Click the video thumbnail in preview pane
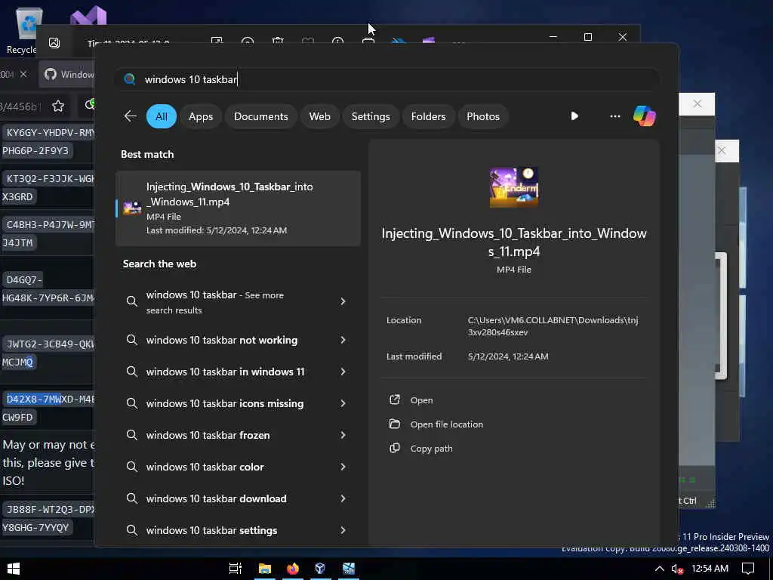773x580 pixels. (x=513, y=187)
